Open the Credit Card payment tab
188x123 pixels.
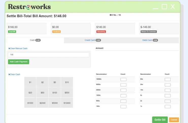(x=93, y=40)
